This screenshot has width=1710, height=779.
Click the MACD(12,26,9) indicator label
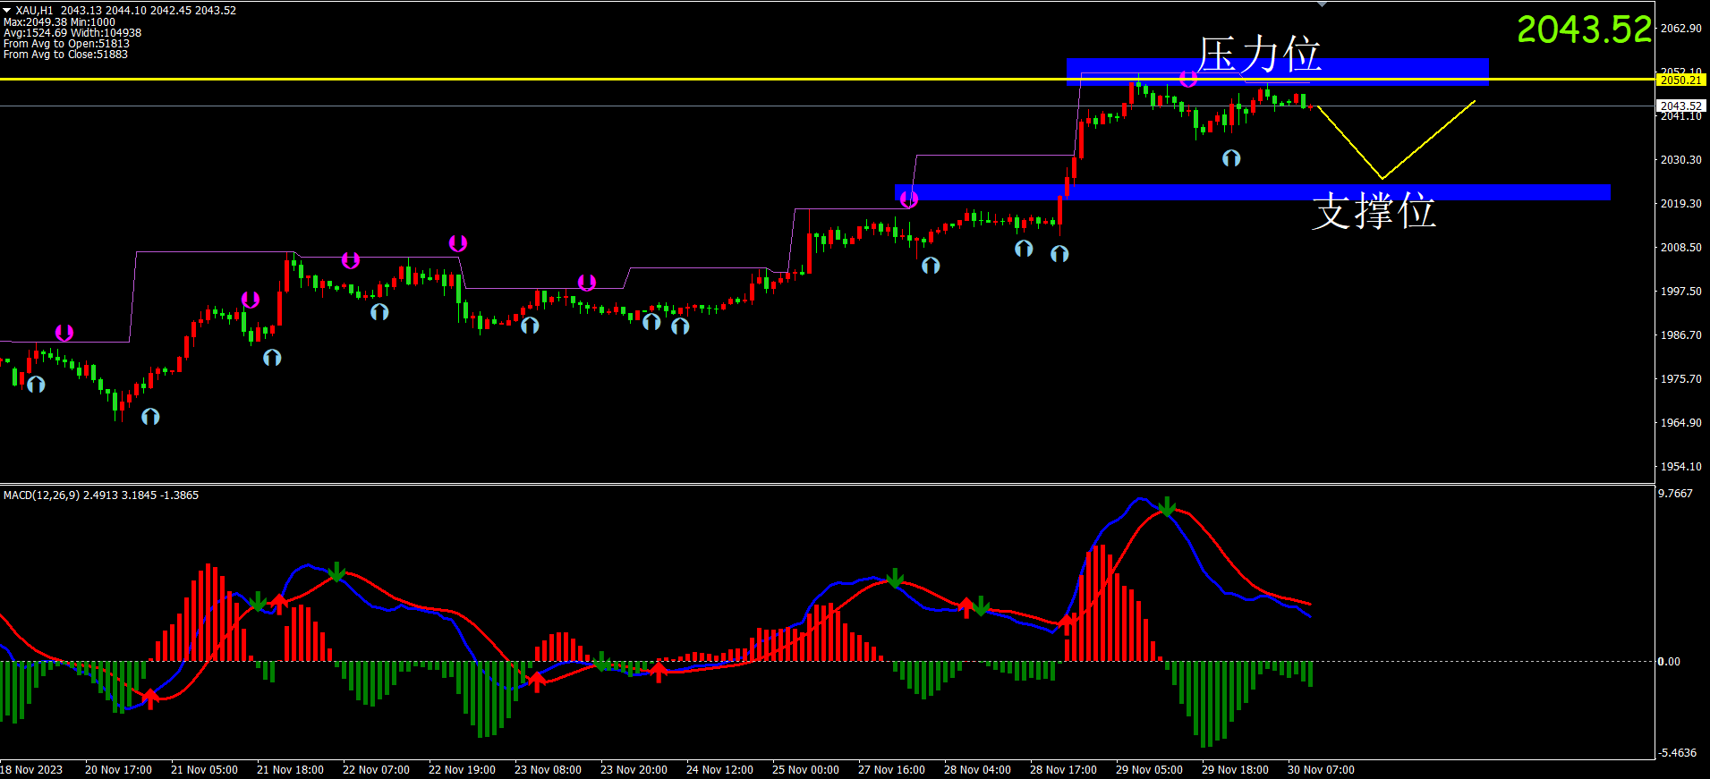coord(100,495)
